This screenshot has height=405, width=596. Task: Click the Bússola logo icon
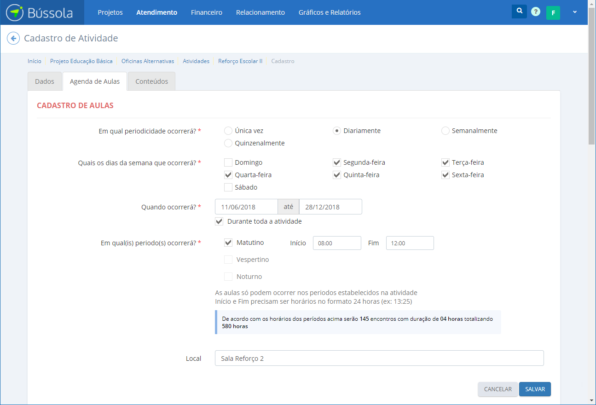coord(15,12)
